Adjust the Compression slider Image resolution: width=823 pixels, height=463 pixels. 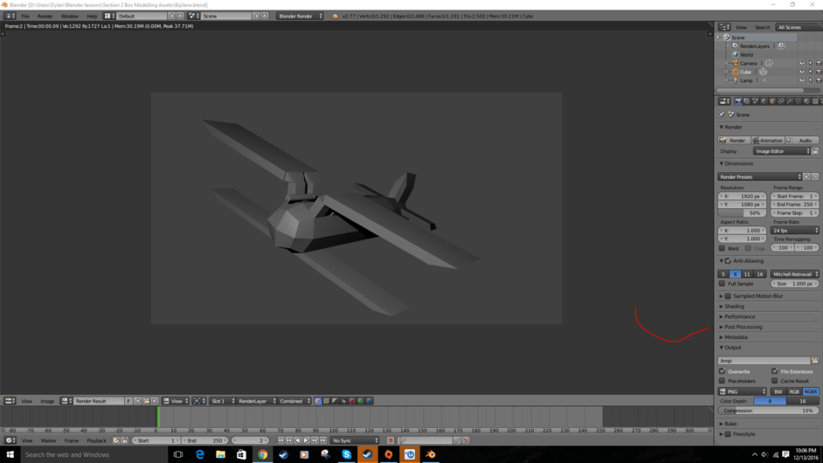768,411
